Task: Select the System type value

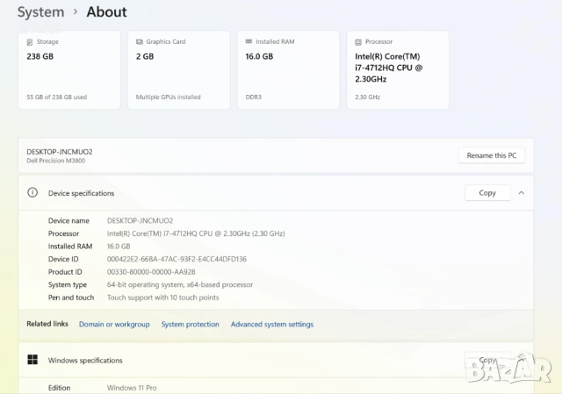Action: [180, 285]
